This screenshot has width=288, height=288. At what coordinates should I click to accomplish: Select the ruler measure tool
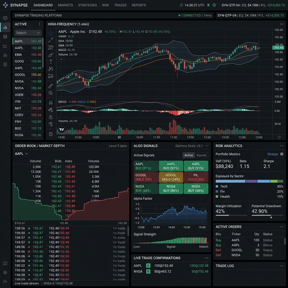tap(51, 85)
